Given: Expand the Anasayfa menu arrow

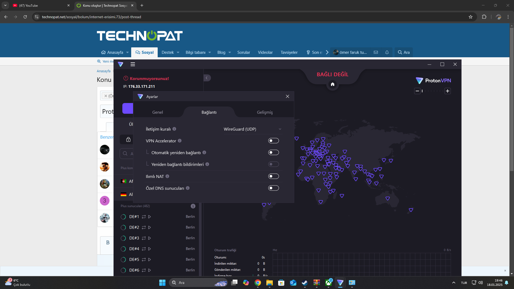Looking at the screenshot, I should point(127,52).
